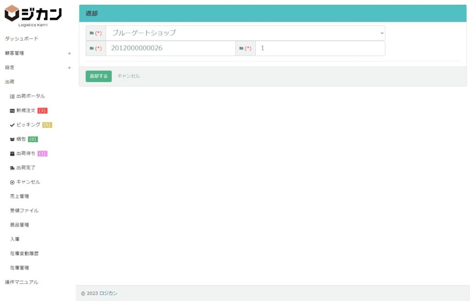Click the 新規注文 icon in sidebar
The height and width of the screenshot is (301, 470).
click(12, 111)
